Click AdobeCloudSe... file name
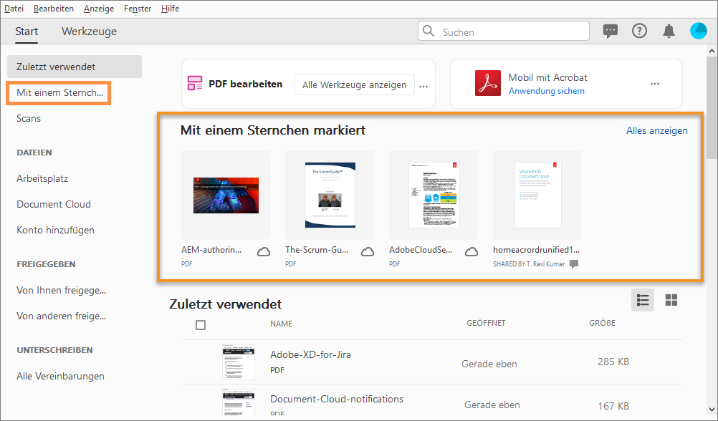Image resolution: width=718 pixels, height=421 pixels. (x=421, y=250)
